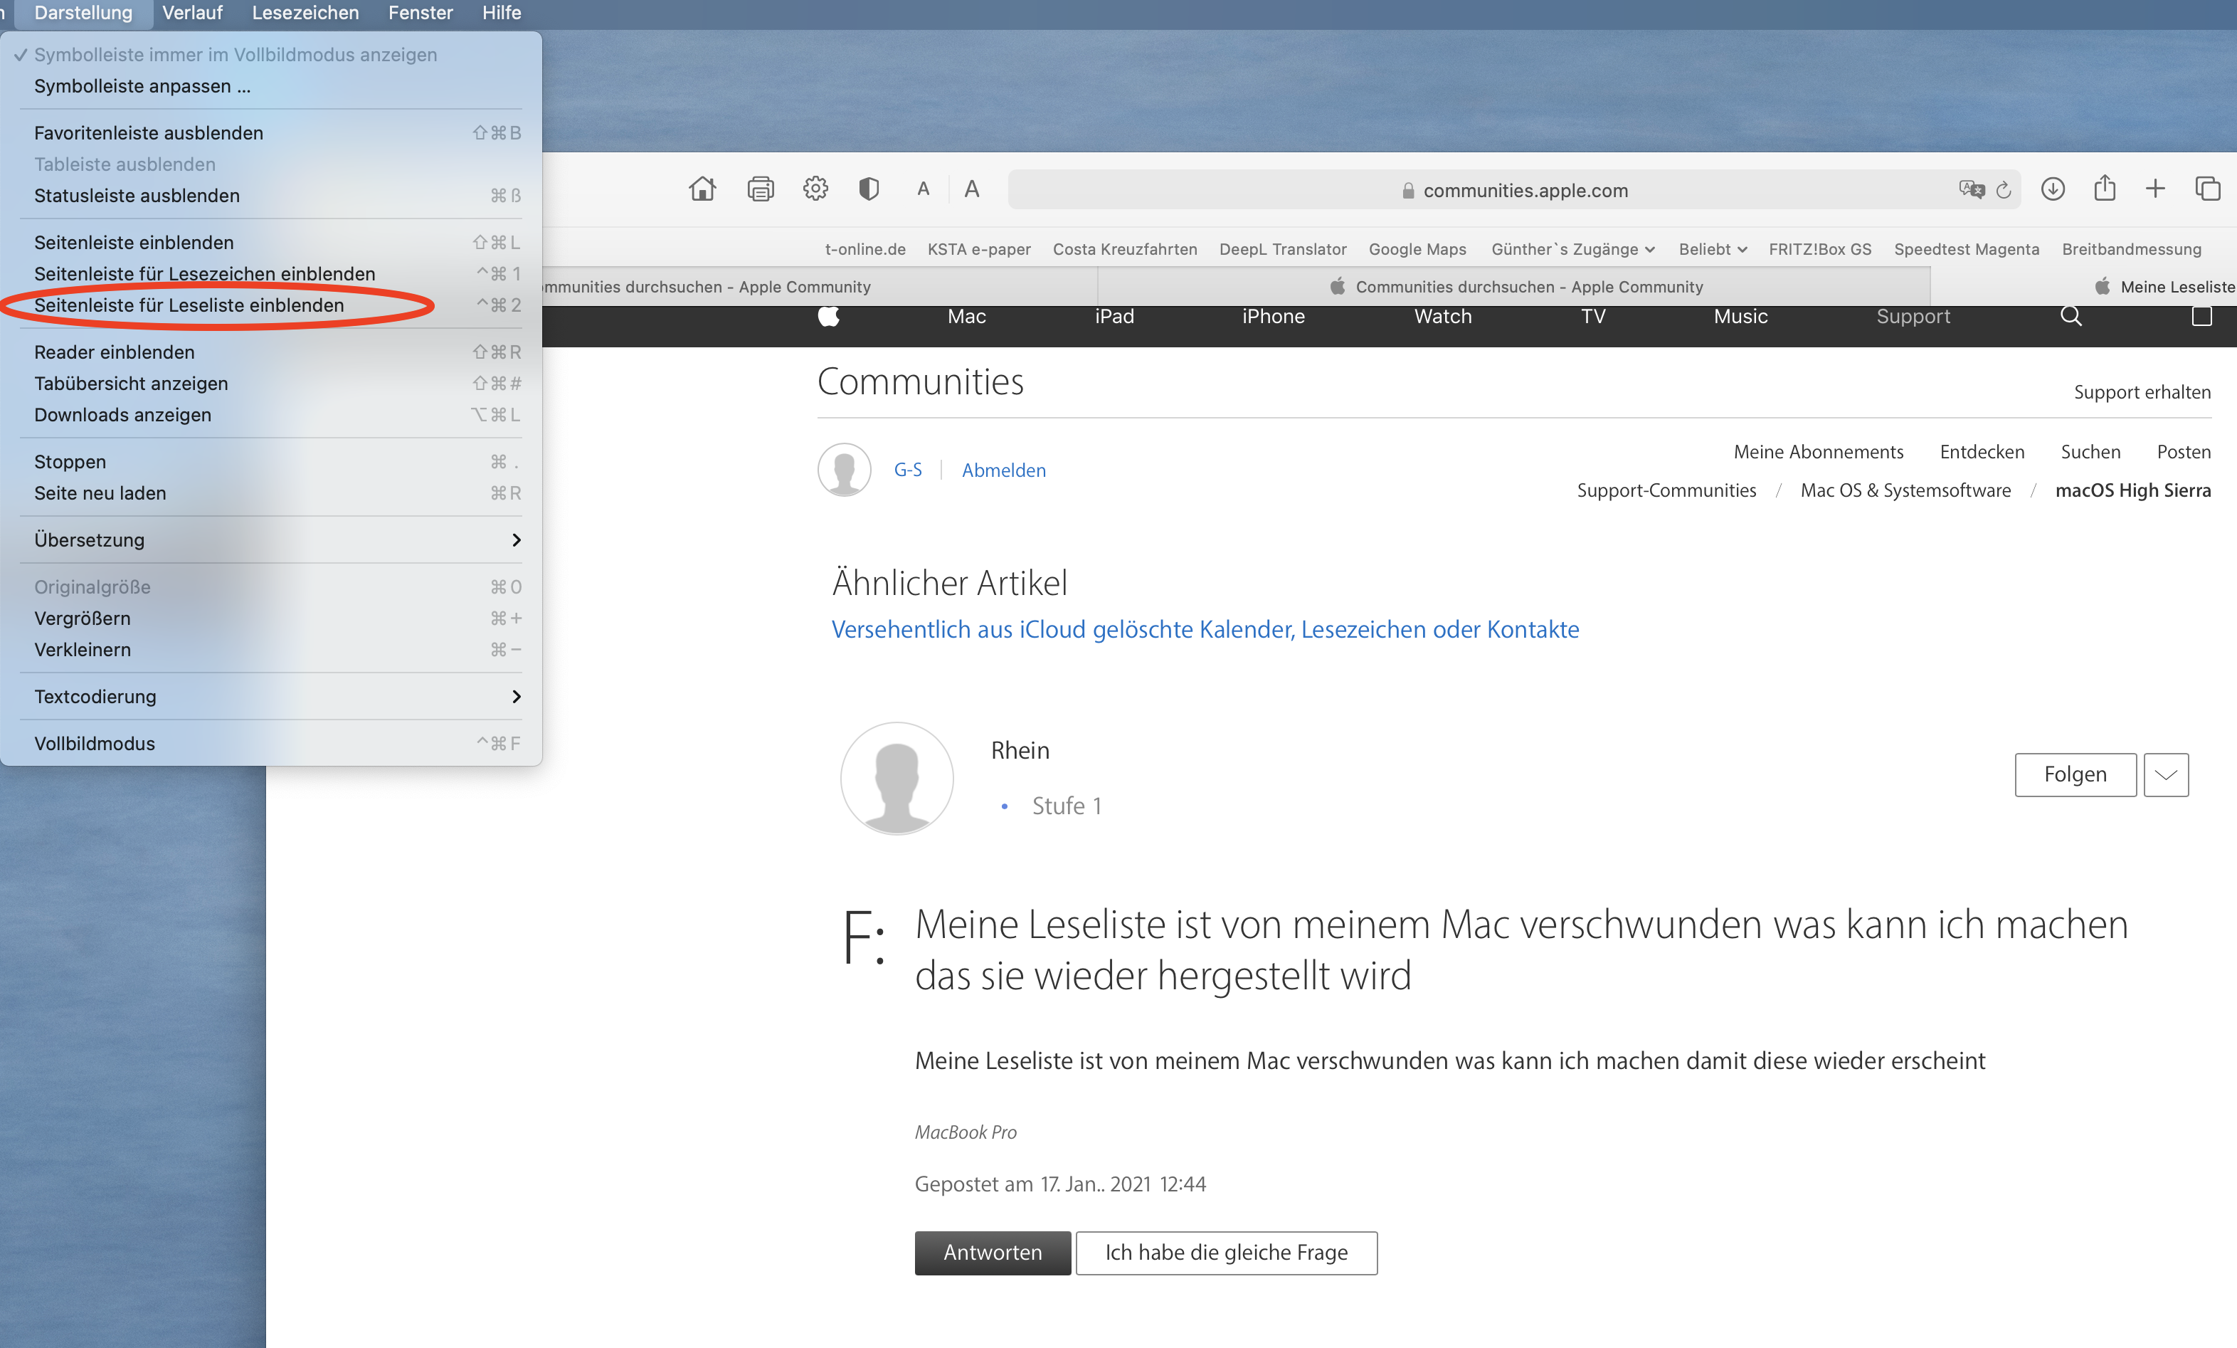Click the search magnifier in Apple navigation
Image resolution: width=2237 pixels, height=1348 pixels.
(x=2071, y=316)
